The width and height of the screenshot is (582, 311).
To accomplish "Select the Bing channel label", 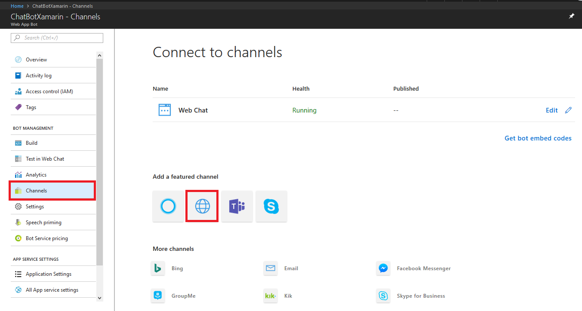I will (x=177, y=268).
